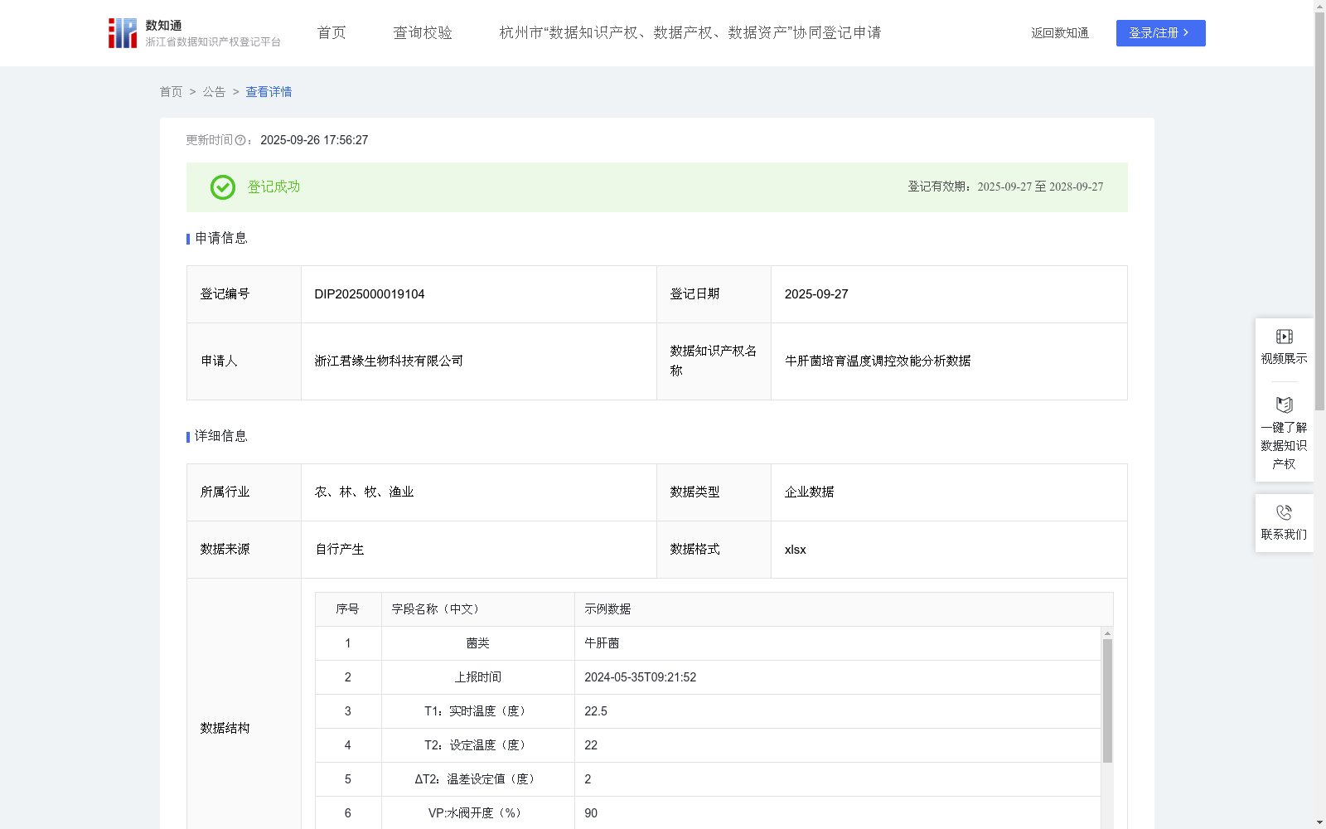Click the 数知通 platform logo
Viewport: 1326px width, 829px height.
pyautogui.click(x=122, y=32)
